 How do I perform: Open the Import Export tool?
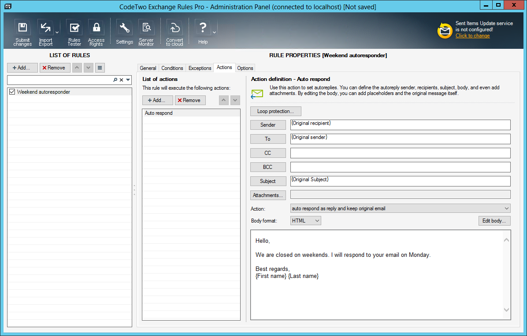tap(45, 33)
